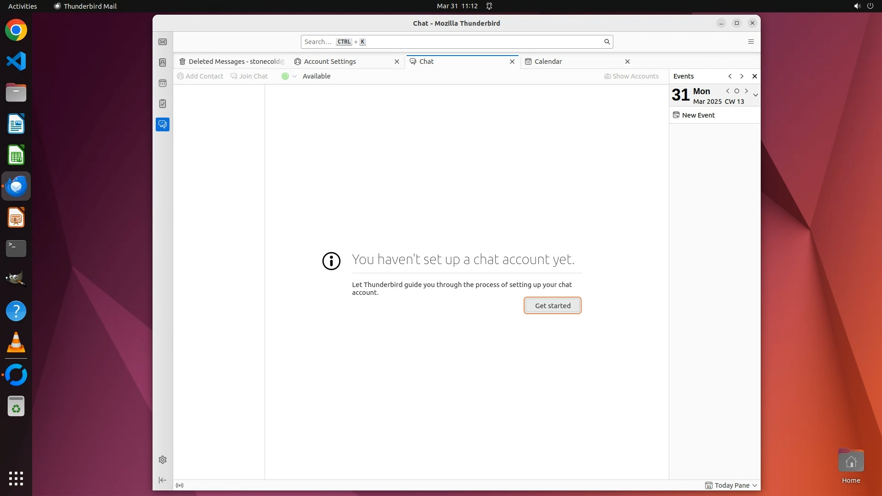
Task: Open Mail space in sidebar
Action: 163,42
